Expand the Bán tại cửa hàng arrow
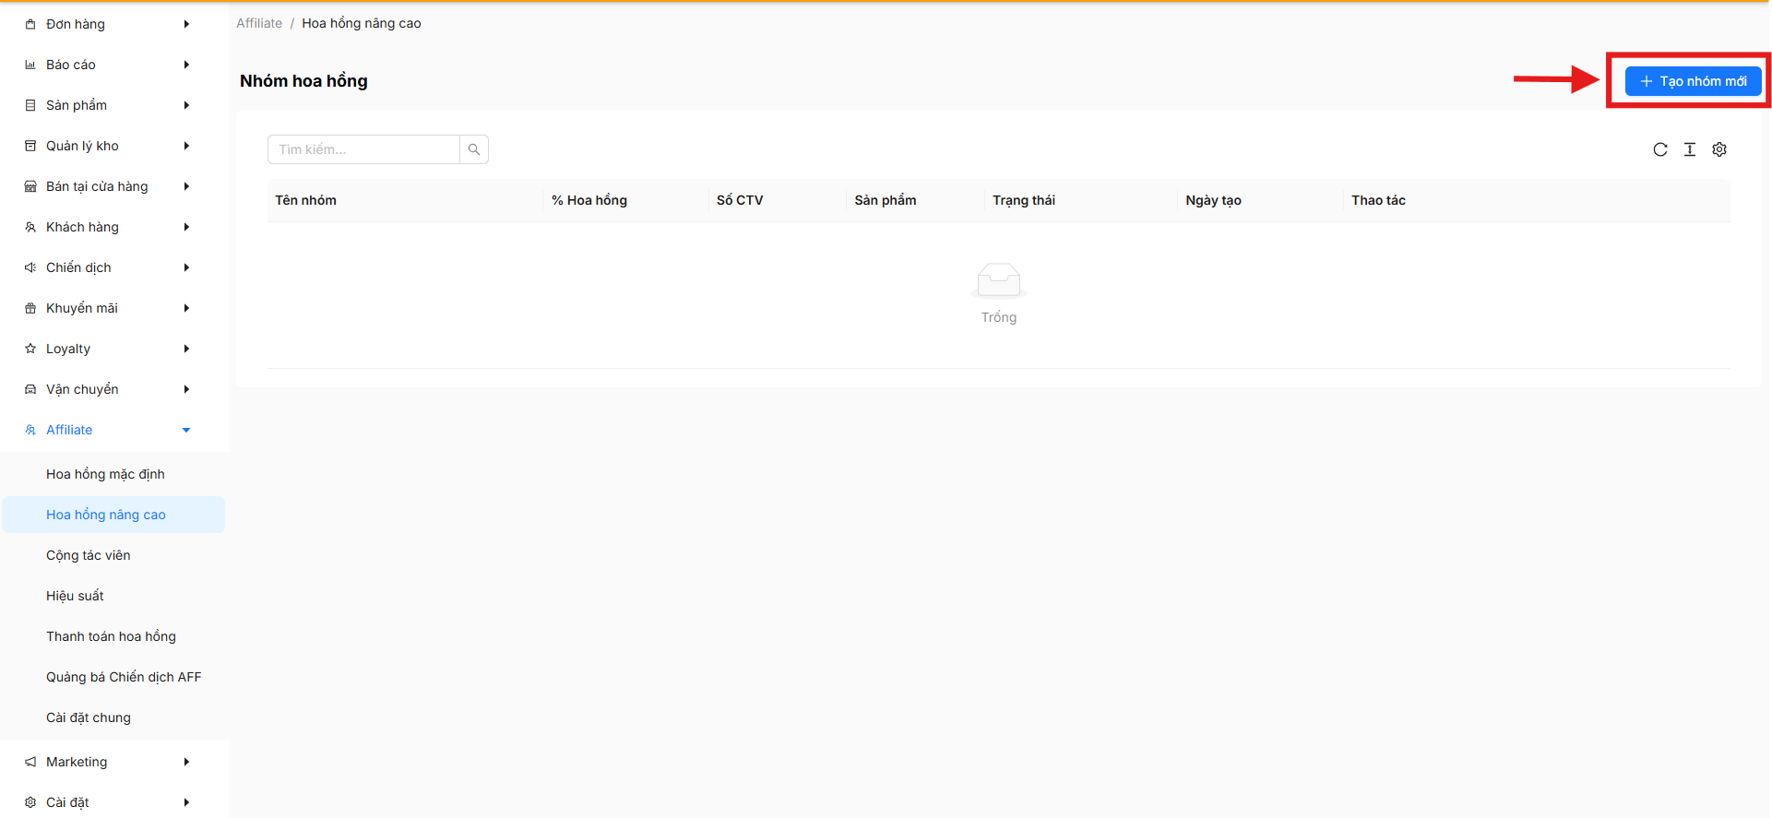Image resolution: width=1772 pixels, height=818 pixels. coord(186,186)
